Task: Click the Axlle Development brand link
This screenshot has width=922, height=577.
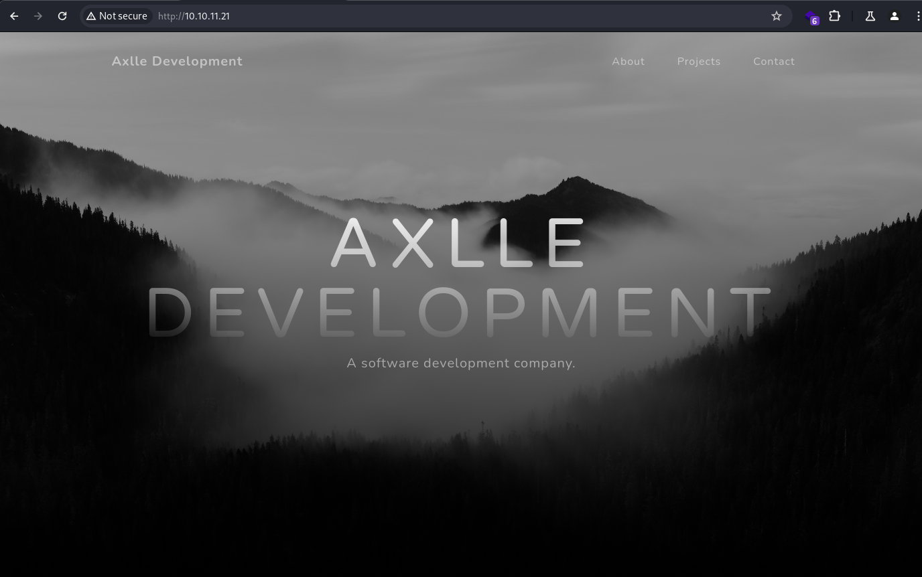Action: (x=177, y=61)
